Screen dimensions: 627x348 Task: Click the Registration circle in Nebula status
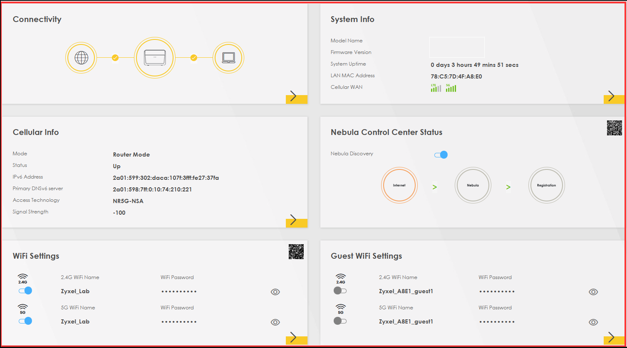pyautogui.click(x=546, y=185)
